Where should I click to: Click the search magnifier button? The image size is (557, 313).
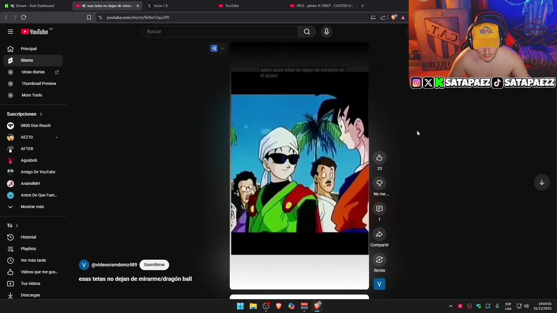(307, 31)
